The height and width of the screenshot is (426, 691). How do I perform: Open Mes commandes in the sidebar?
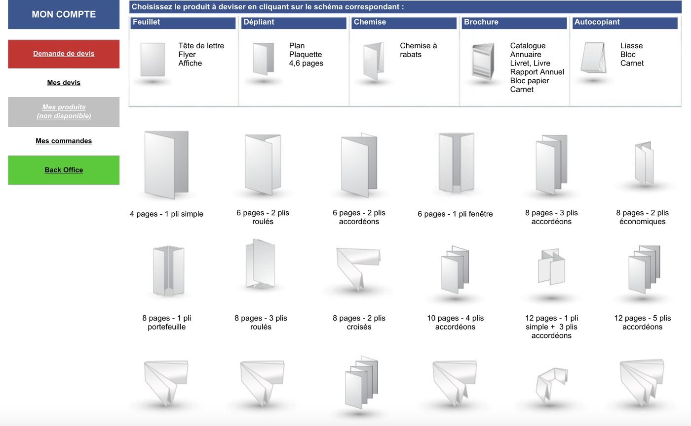pos(64,141)
